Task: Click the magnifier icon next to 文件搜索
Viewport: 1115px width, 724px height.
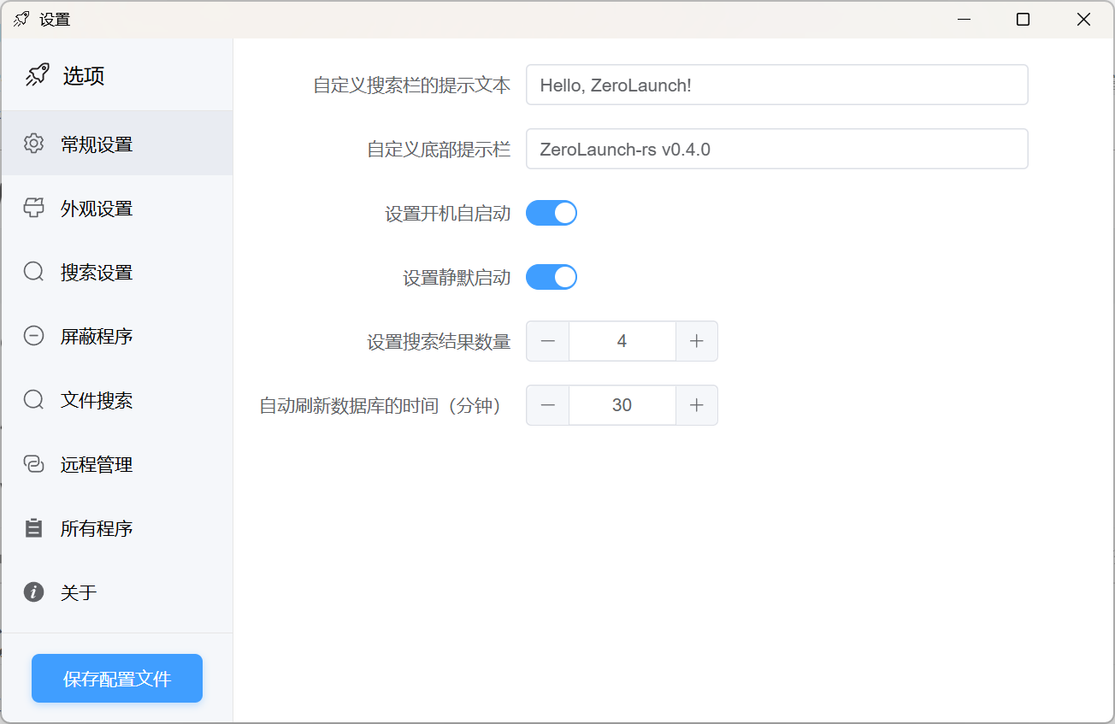Action: click(x=34, y=400)
